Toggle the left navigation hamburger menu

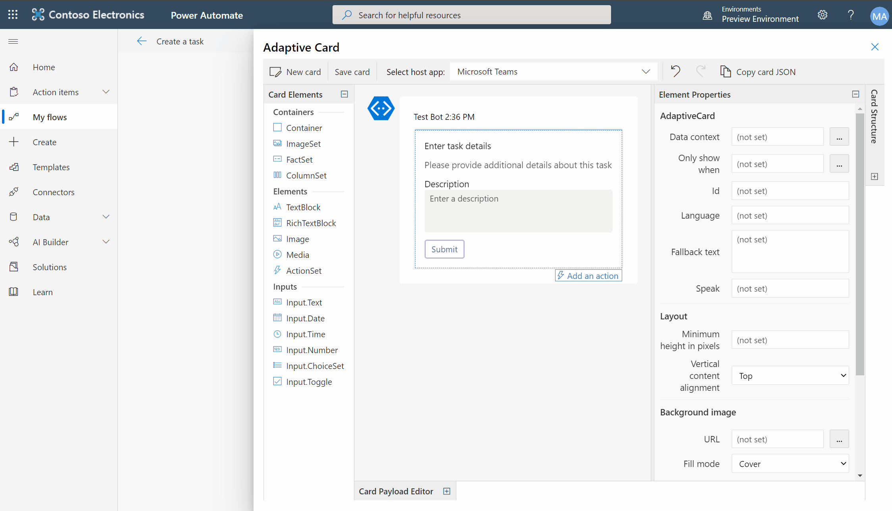click(x=13, y=41)
